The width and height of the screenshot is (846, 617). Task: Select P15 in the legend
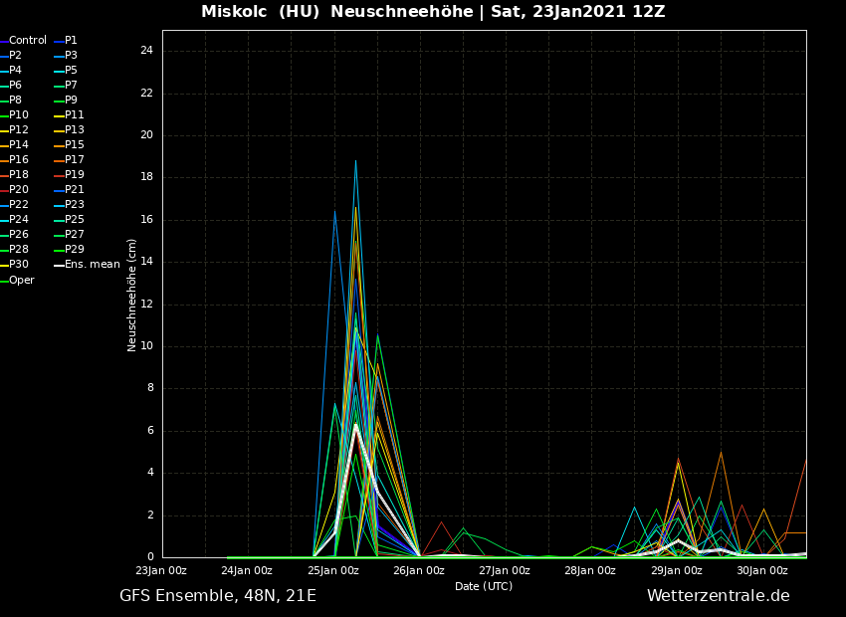[74, 145]
